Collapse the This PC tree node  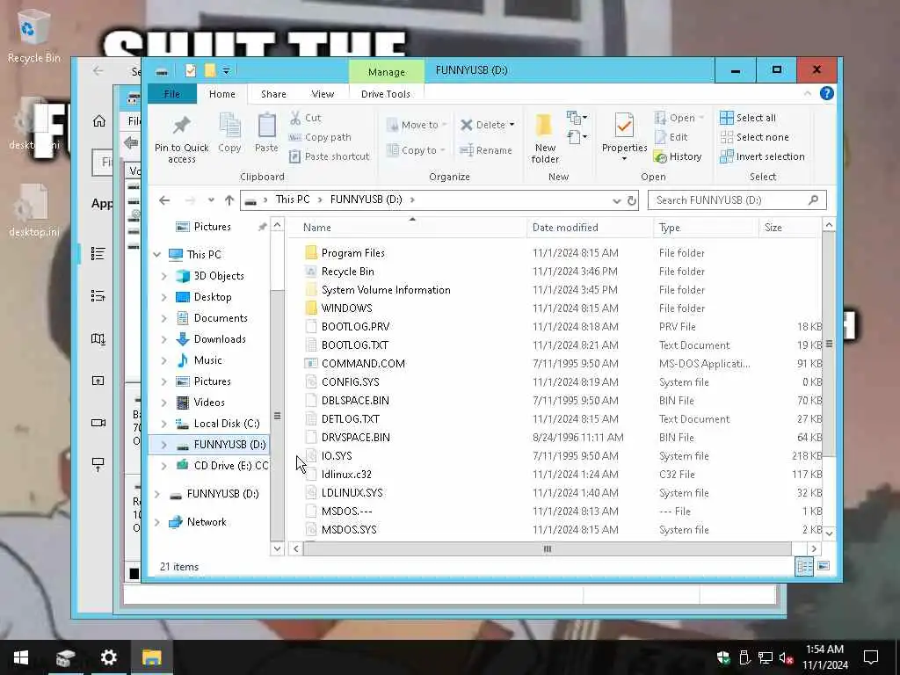coord(156,254)
